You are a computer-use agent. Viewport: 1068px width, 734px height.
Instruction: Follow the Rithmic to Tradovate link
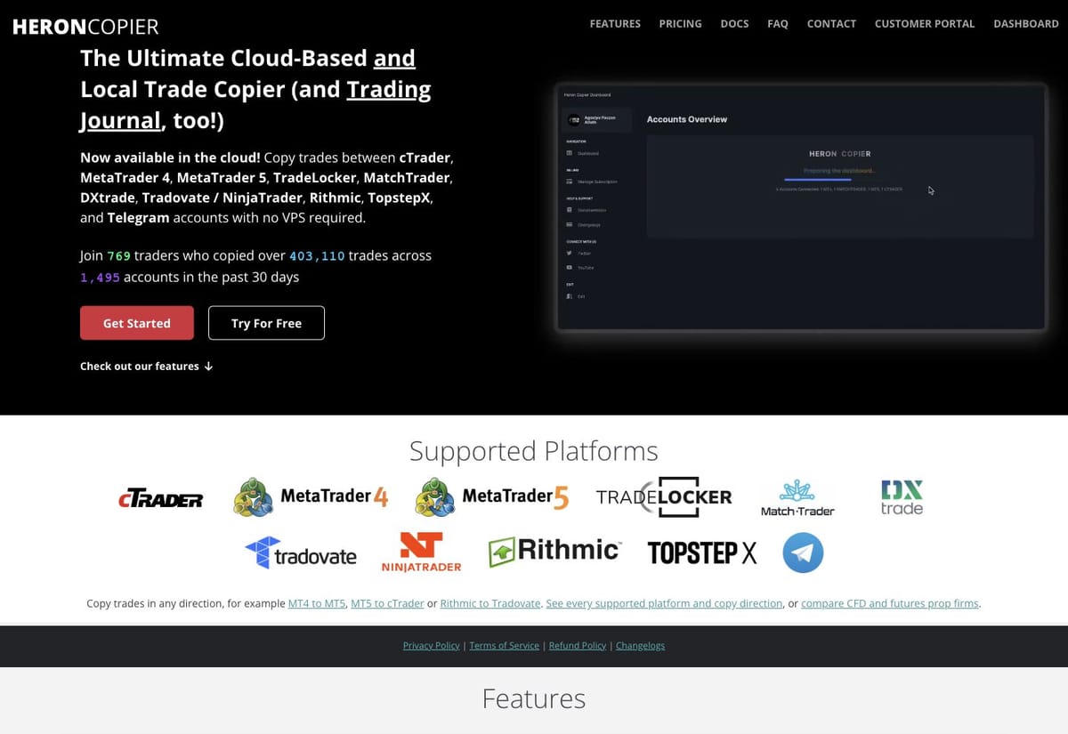coord(490,603)
